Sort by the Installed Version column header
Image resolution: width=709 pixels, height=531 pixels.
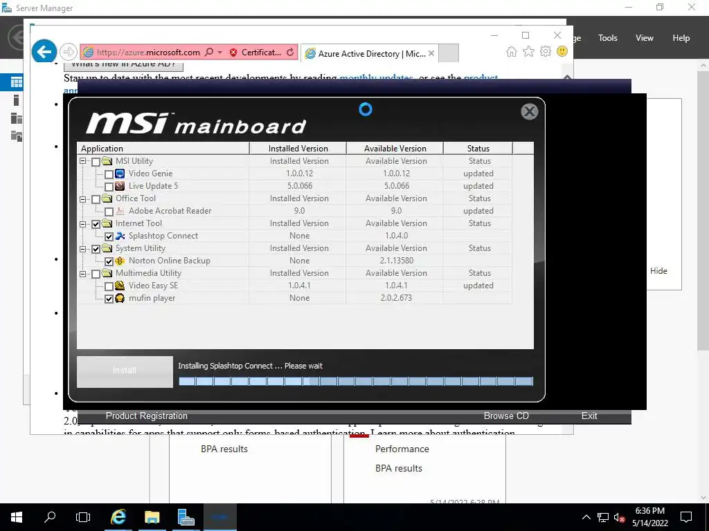click(x=298, y=148)
